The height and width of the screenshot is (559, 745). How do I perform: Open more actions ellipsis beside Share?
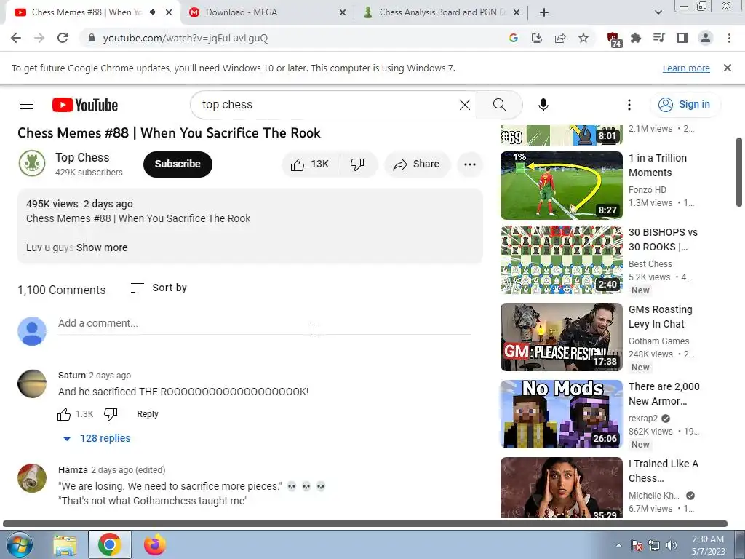click(x=470, y=164)
